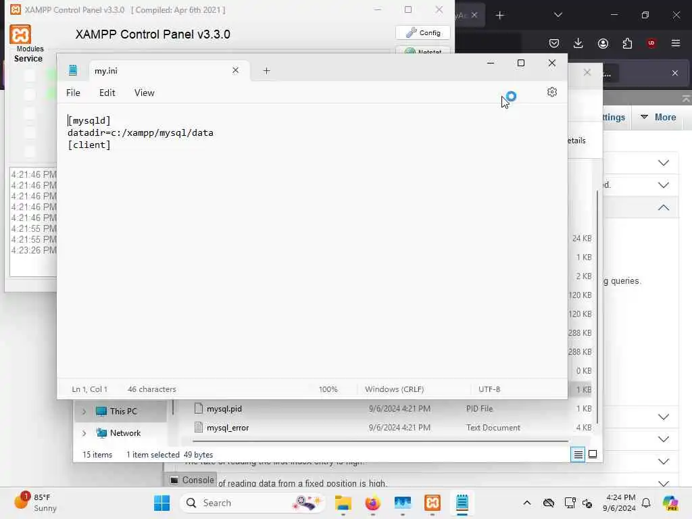Open the notification bell

[646, 503]
